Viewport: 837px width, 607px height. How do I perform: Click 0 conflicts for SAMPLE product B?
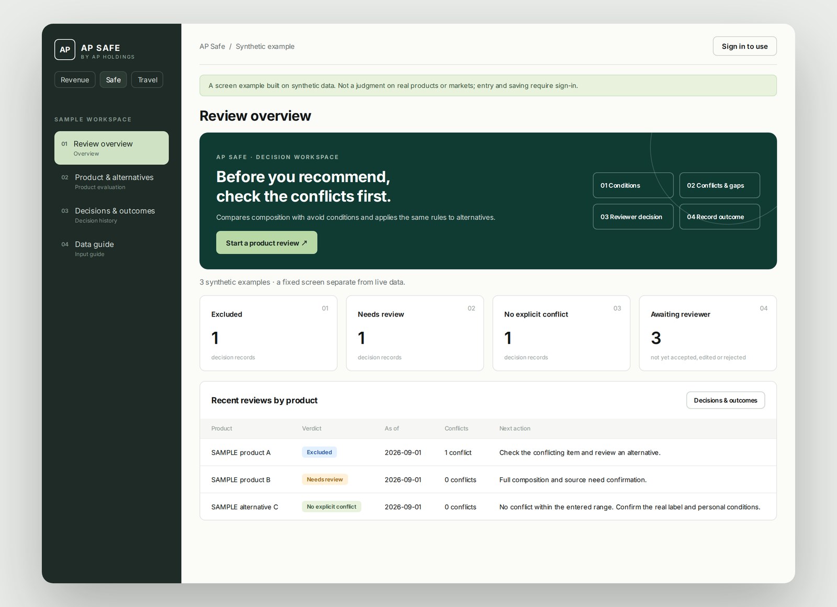point(460,480)
